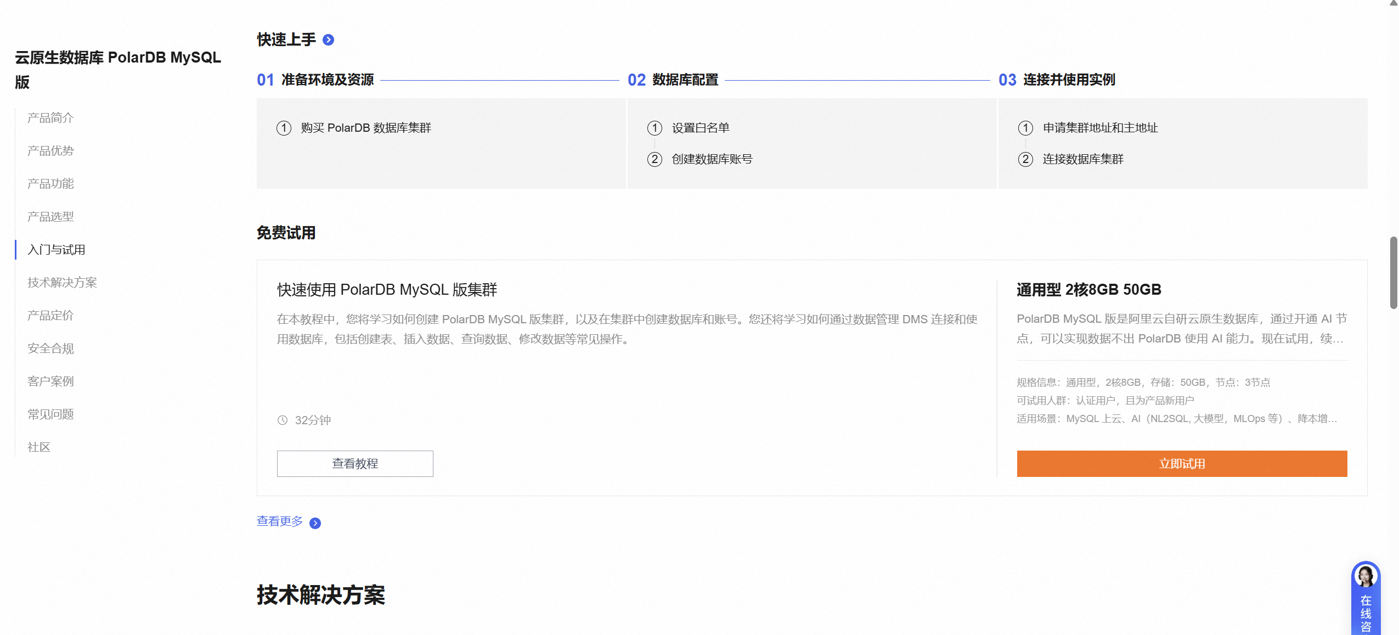Open 产品定价 sidebar item
The height and width of the screenshot is (635, 1399).
(x=50, y=316)
